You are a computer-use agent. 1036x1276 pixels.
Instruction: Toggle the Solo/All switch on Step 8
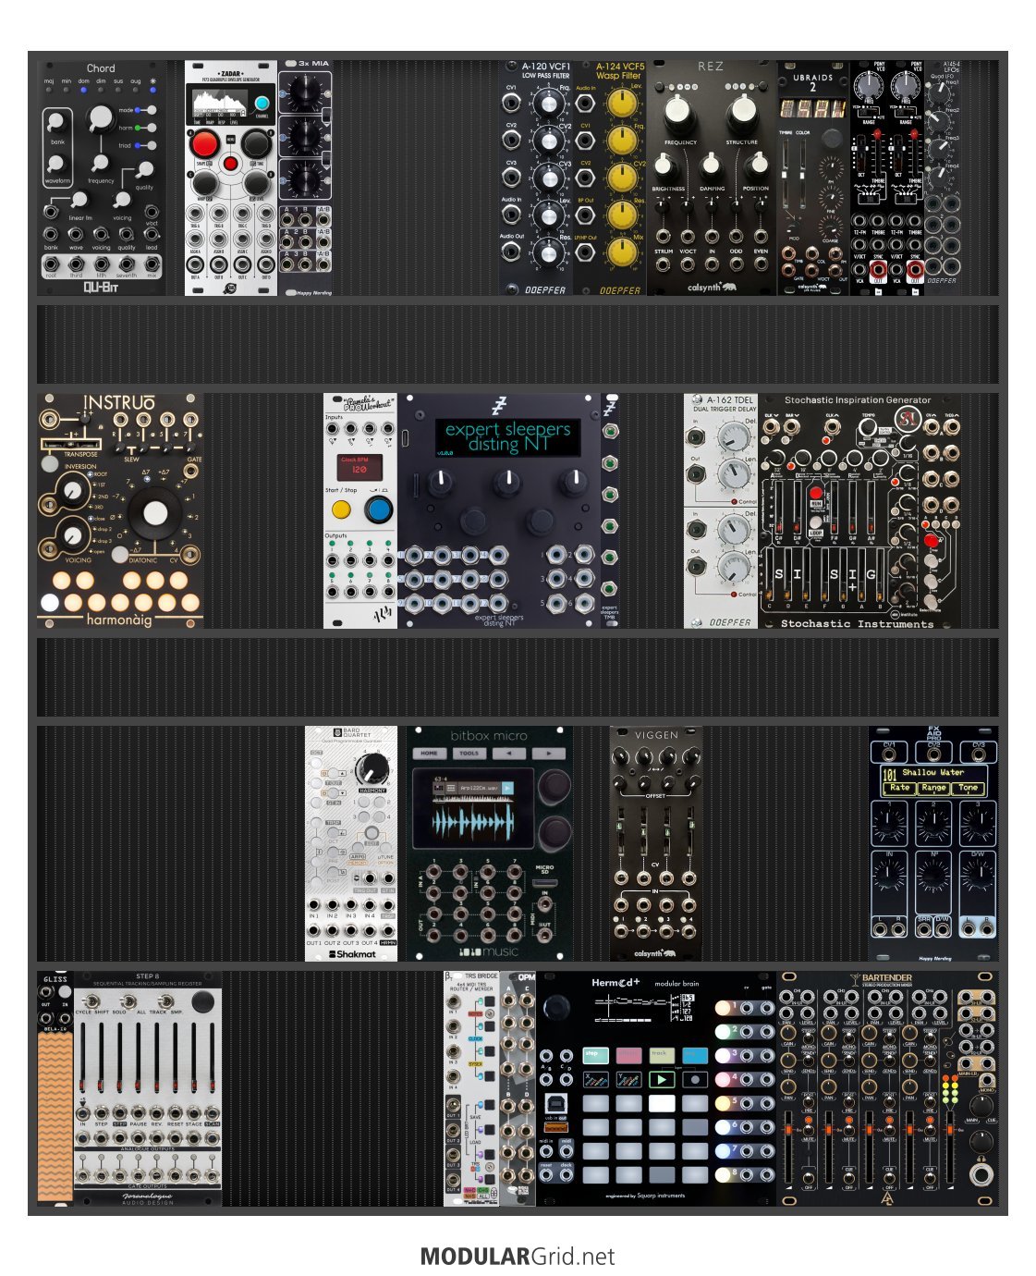pyautogui.click(x=128, y=1000)
